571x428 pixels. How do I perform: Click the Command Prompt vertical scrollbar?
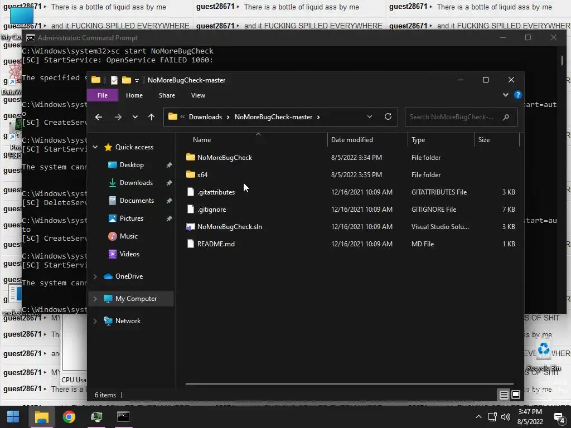562,60
